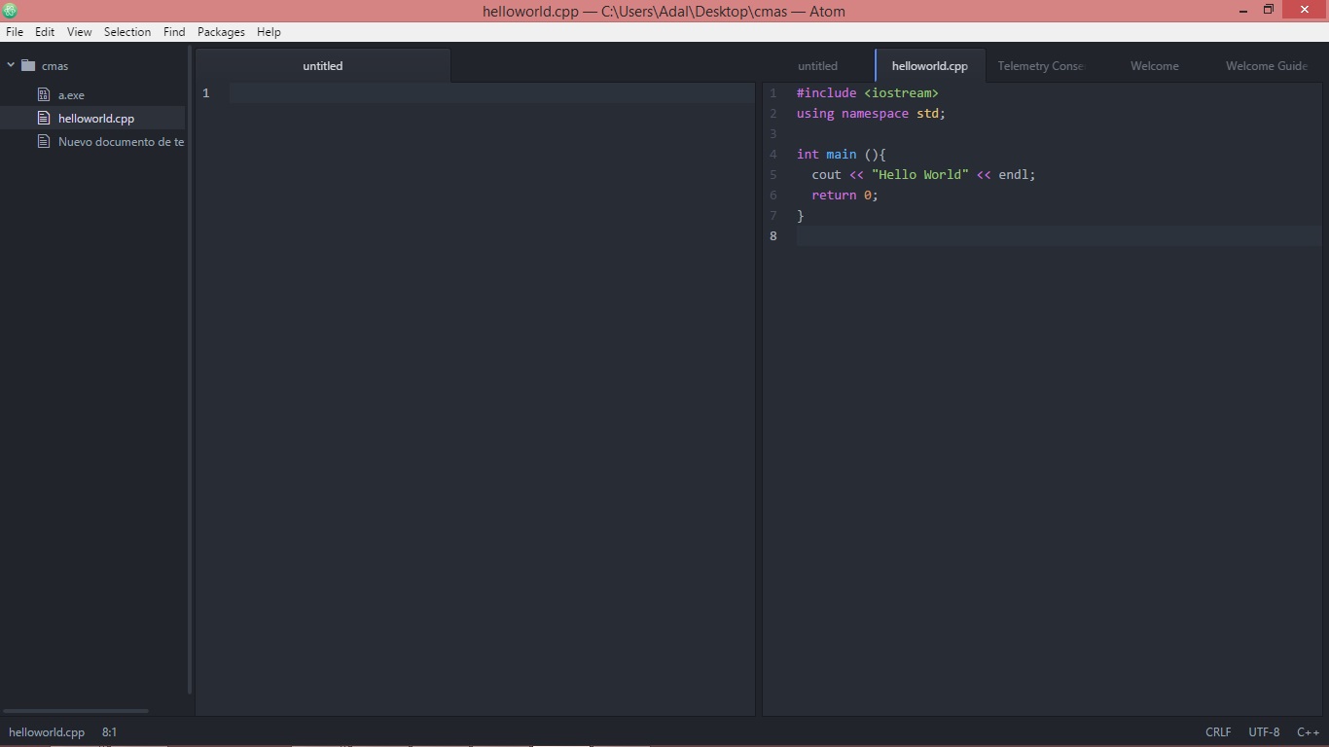Screen dimensions: 1329x747
Task: Click the closing brace on line 7
Action: coord(801,216)
